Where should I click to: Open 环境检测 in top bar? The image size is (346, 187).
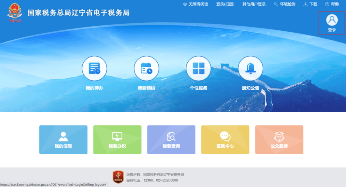tap(287, 4)
